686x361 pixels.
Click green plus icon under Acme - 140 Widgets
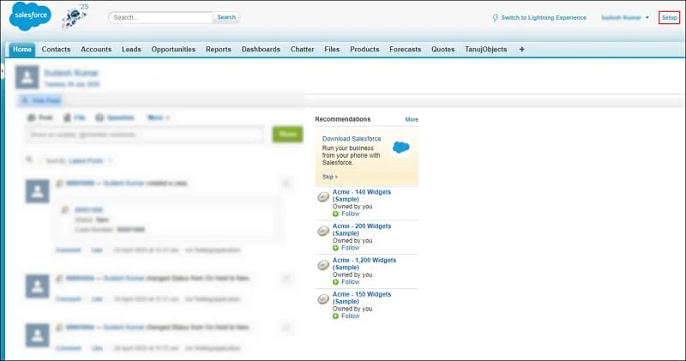click(335, 214)
